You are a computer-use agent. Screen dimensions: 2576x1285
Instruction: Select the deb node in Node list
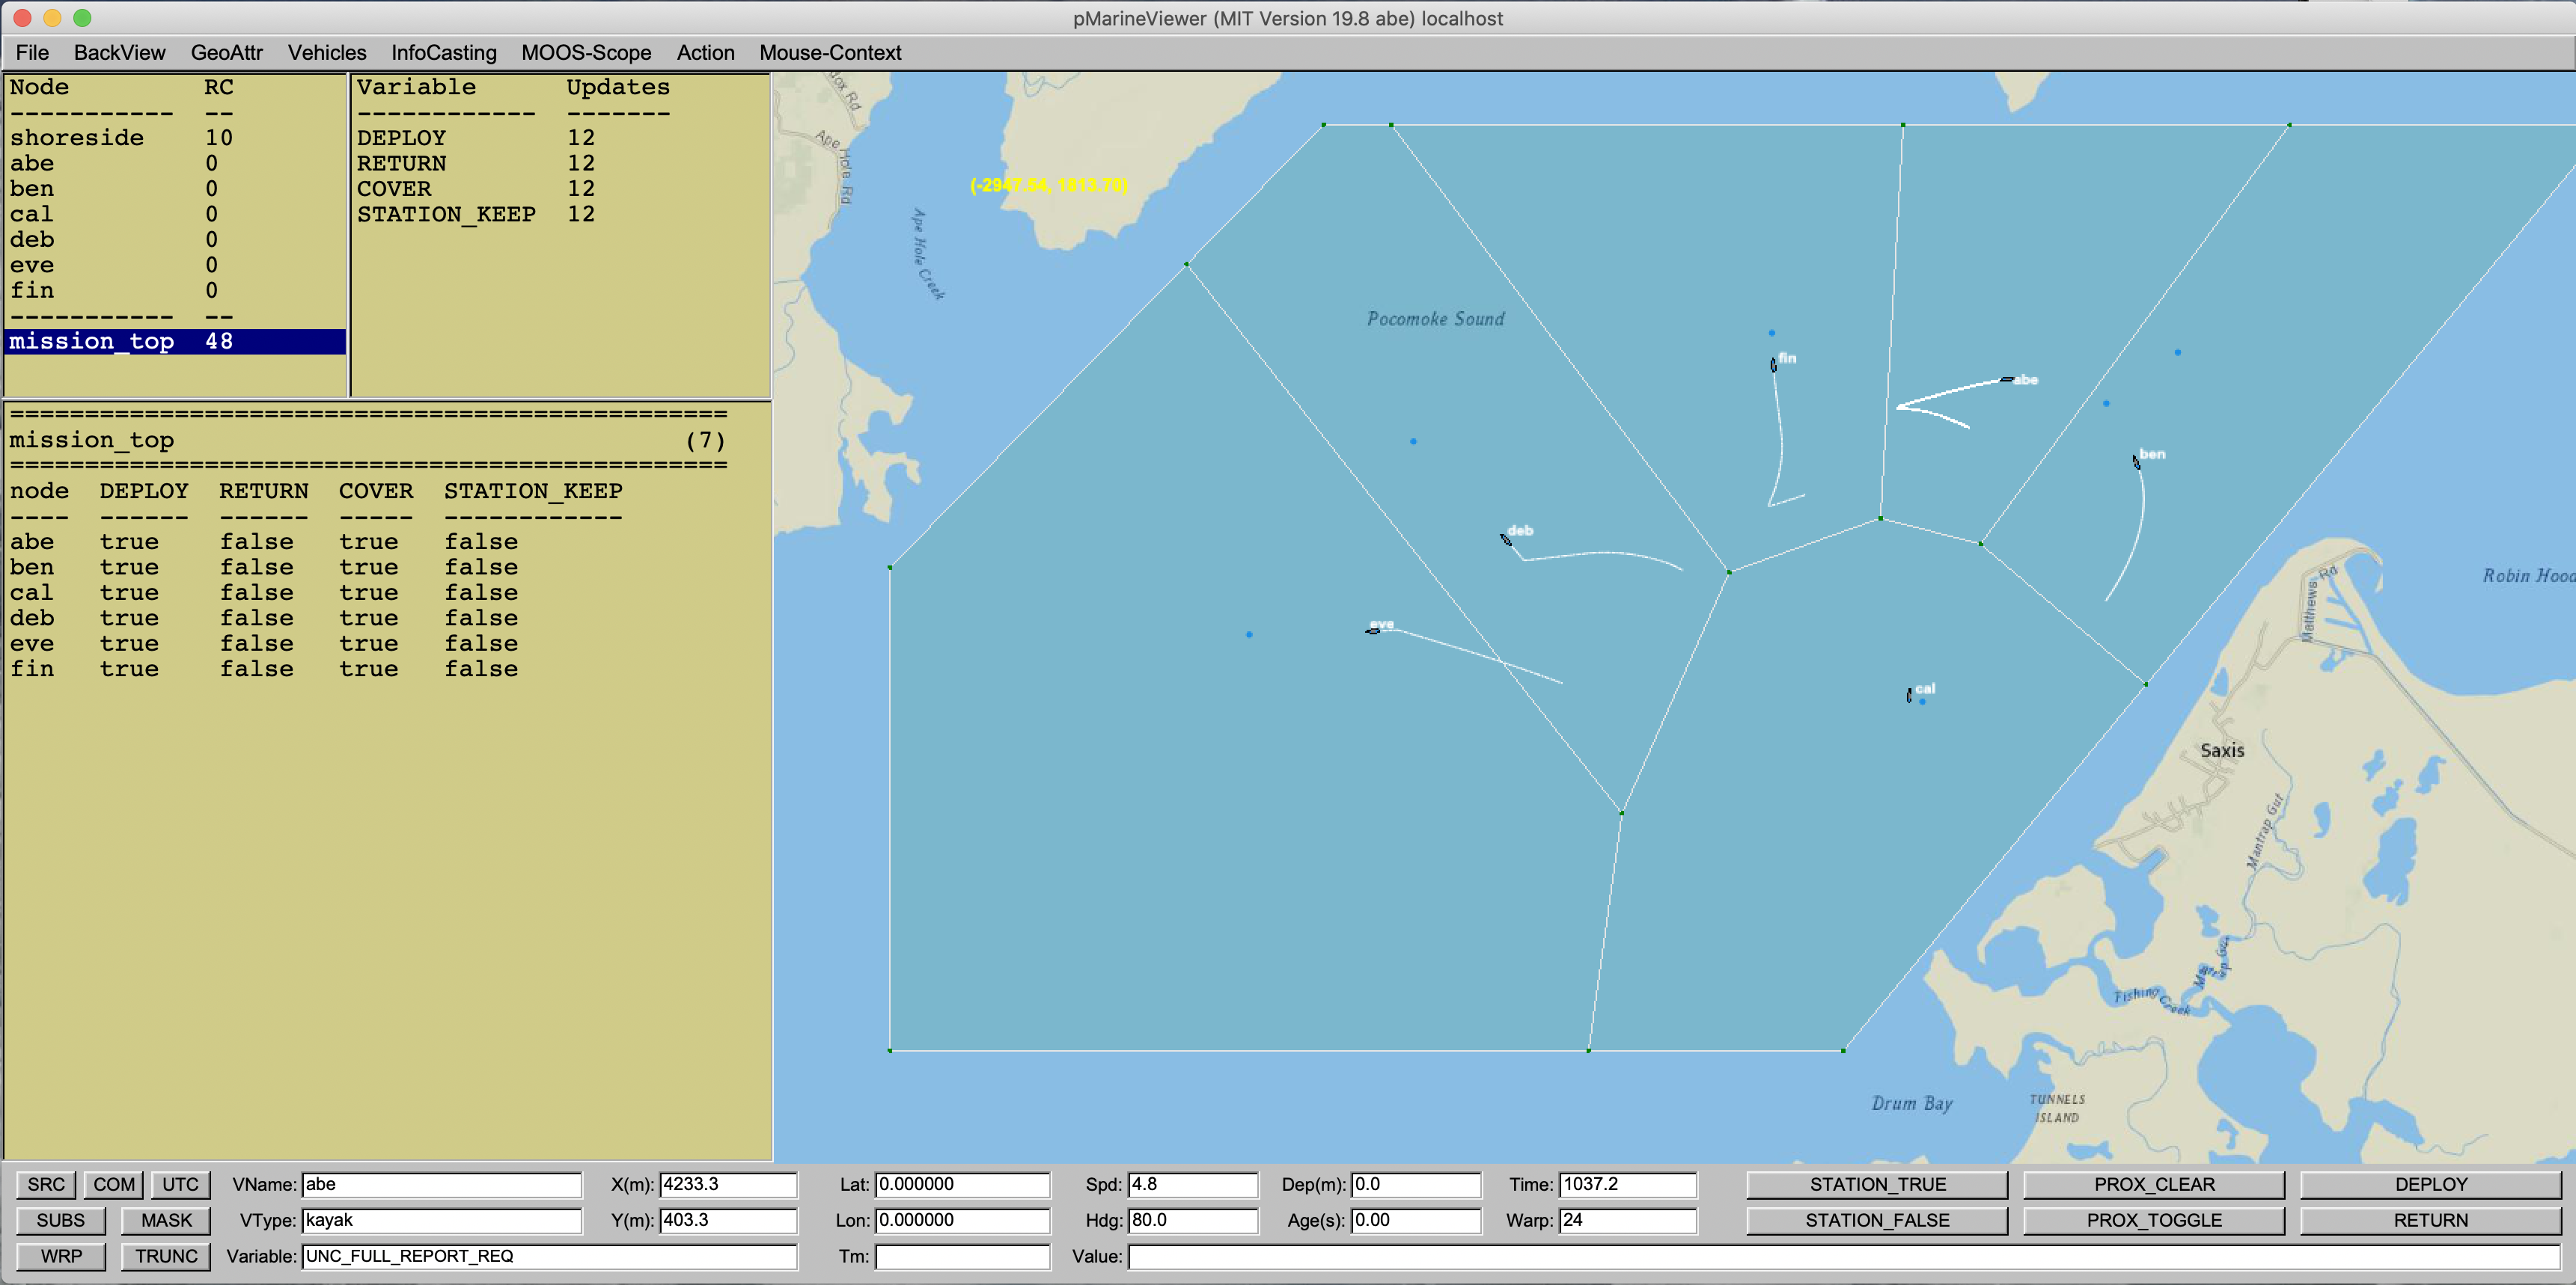pos(175,240)
